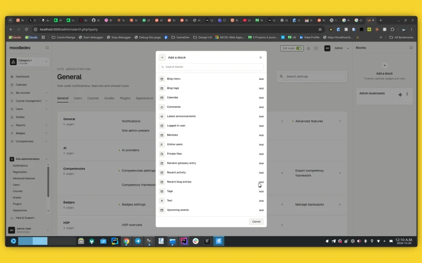422x263 pixels.
Task: Toggle the Edit mode switch
Action: [299, 48]
